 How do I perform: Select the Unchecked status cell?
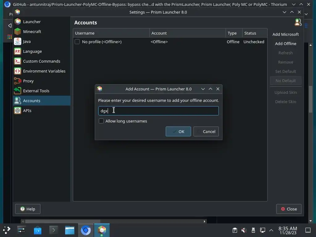coord(254,42)
